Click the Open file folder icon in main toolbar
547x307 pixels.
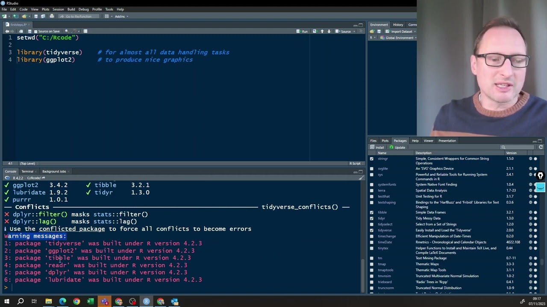(x=24, y=16)
